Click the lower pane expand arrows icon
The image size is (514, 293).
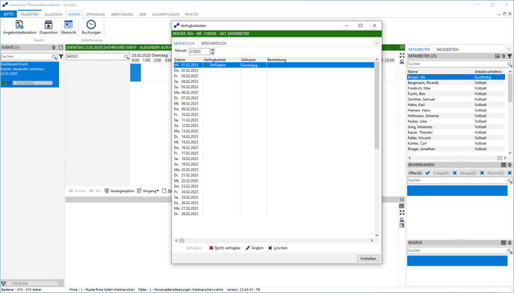point(402,212)
